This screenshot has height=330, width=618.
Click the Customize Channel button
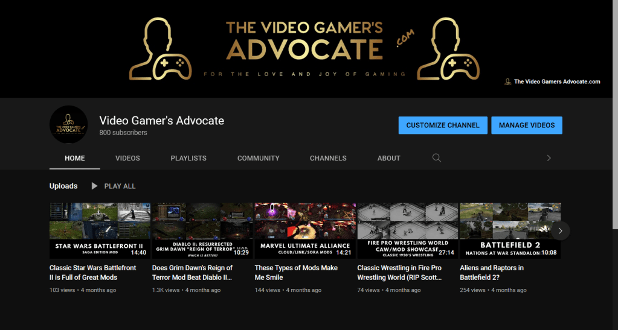tap(442, 125)
